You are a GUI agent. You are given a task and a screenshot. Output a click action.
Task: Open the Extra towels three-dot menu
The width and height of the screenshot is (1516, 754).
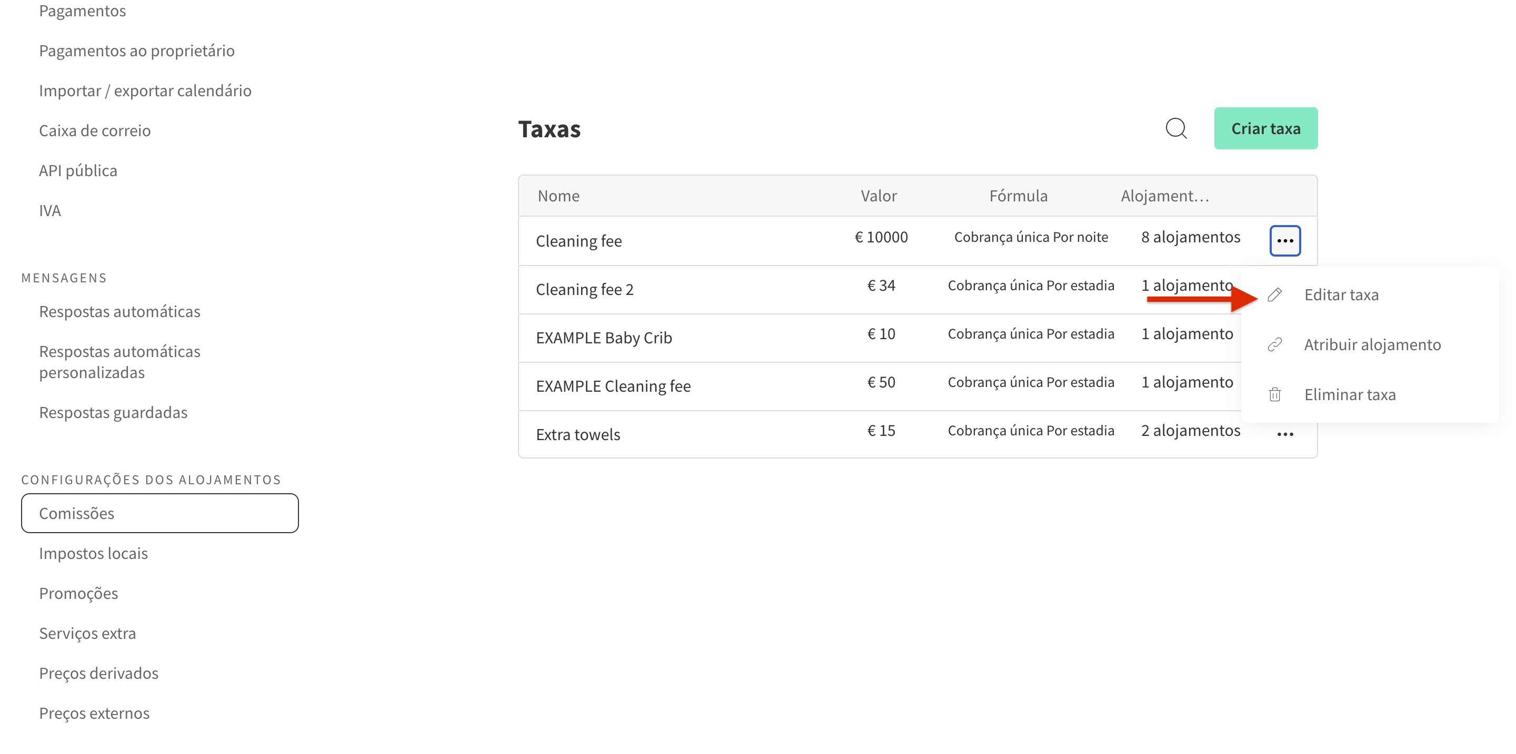pos(1284,434)
